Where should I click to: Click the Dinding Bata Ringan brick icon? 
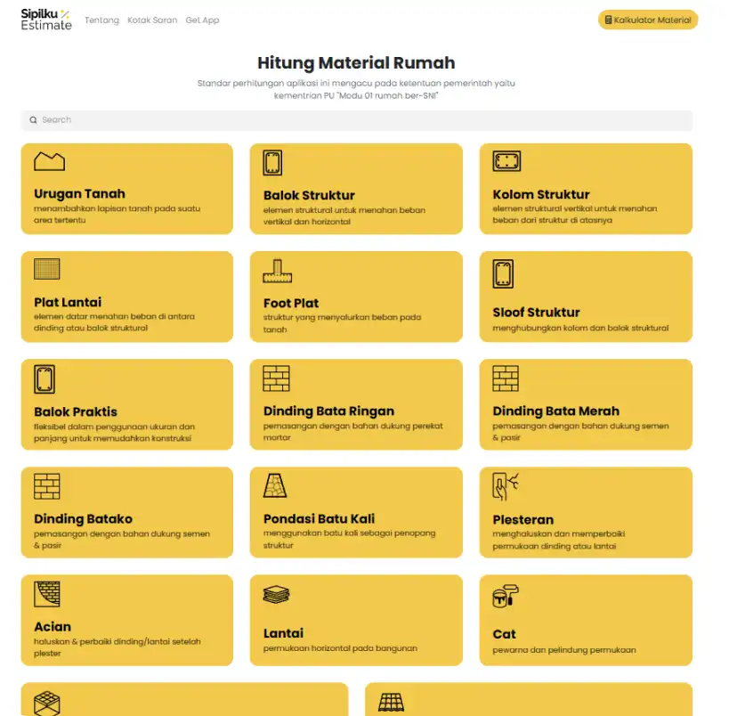click(x=276, y=378)
